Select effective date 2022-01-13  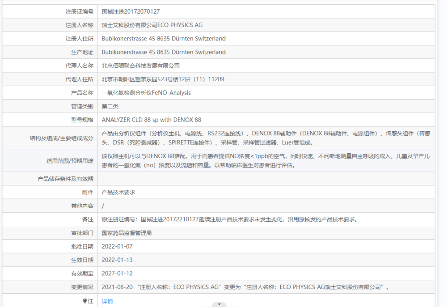[117, 260]
